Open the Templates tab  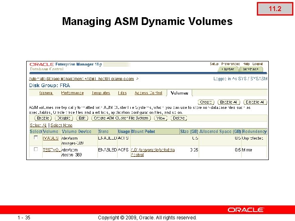pos(101,93)
